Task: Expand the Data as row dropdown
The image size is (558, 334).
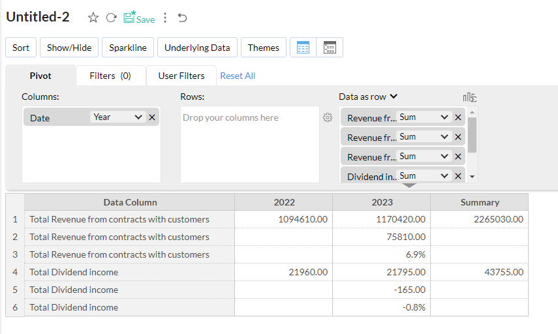Action: pyautogui.click(x=394, y=97)
